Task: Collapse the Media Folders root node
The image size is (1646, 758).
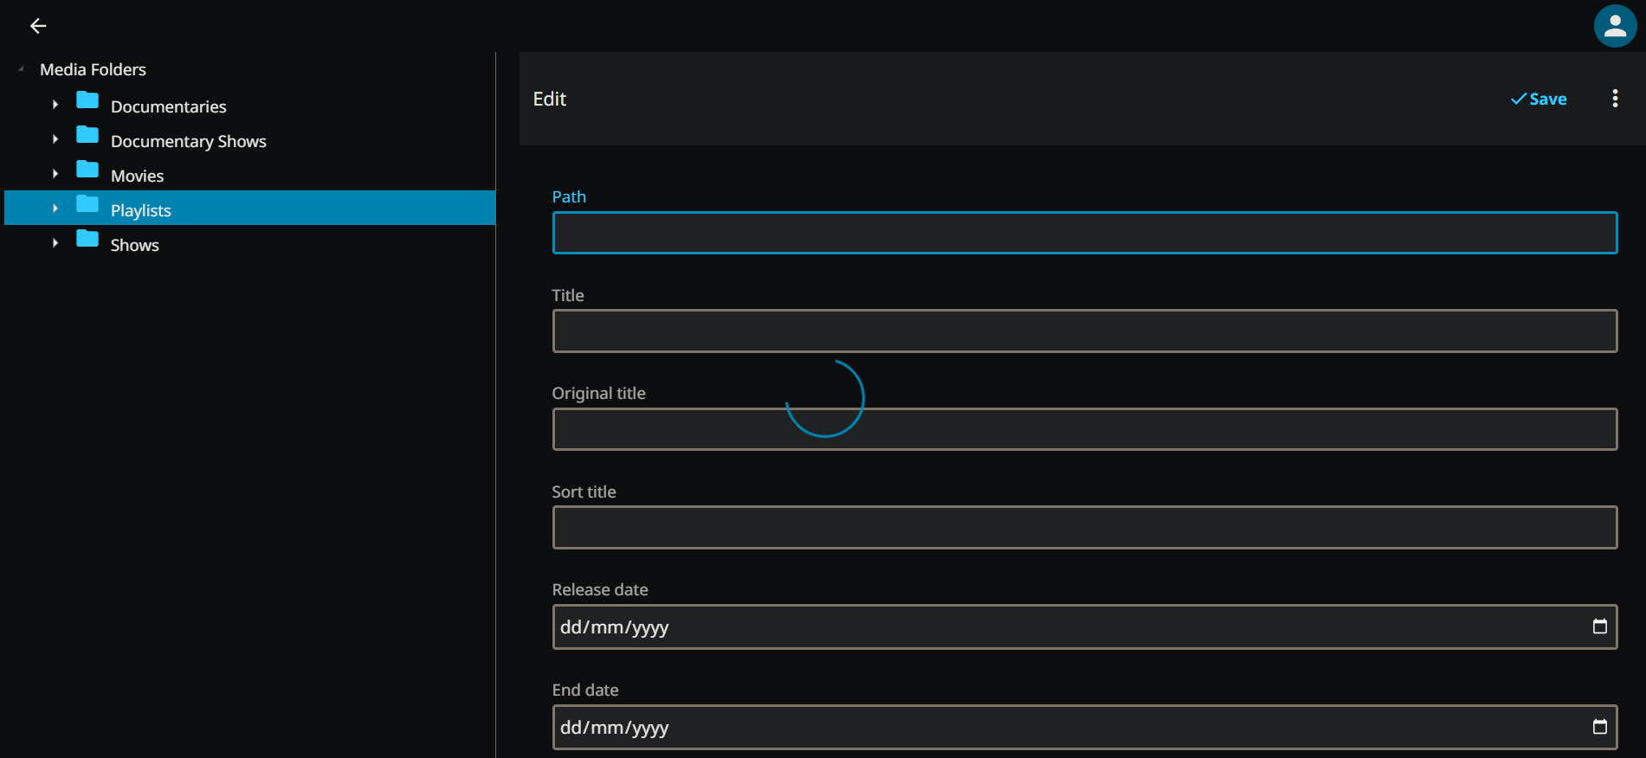Action: tap(21, 69)
